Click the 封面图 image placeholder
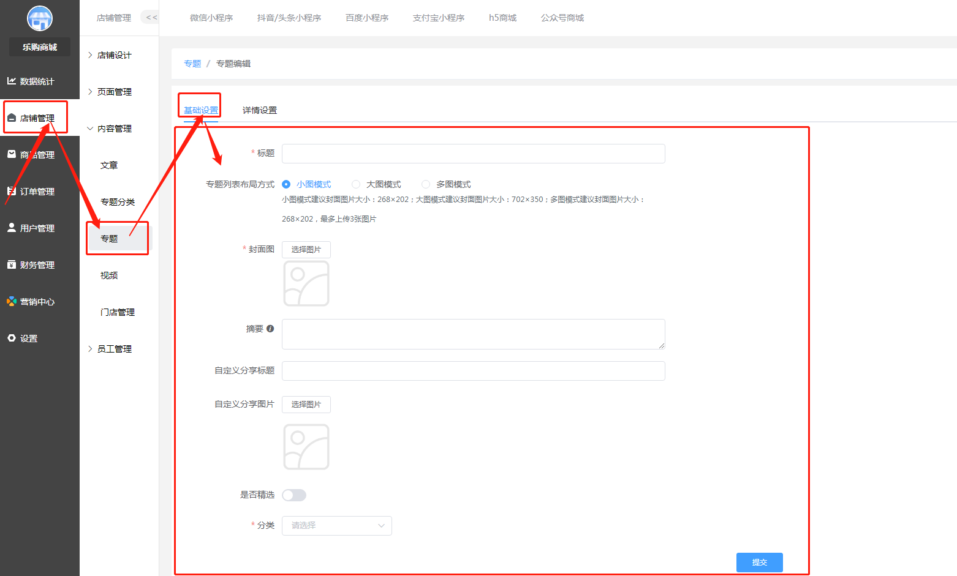The image size is (957, 576). [306, 283]
